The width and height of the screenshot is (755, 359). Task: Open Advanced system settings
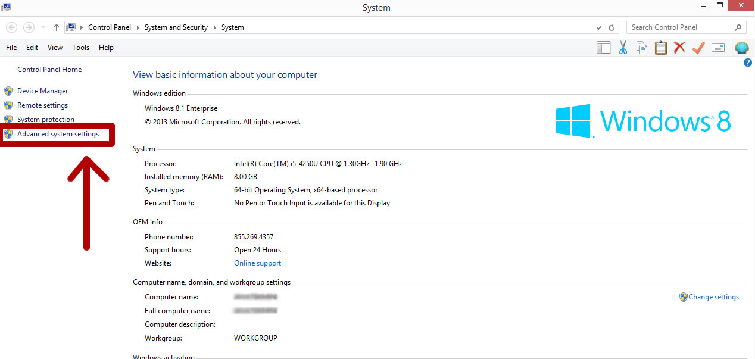[58, 134]
